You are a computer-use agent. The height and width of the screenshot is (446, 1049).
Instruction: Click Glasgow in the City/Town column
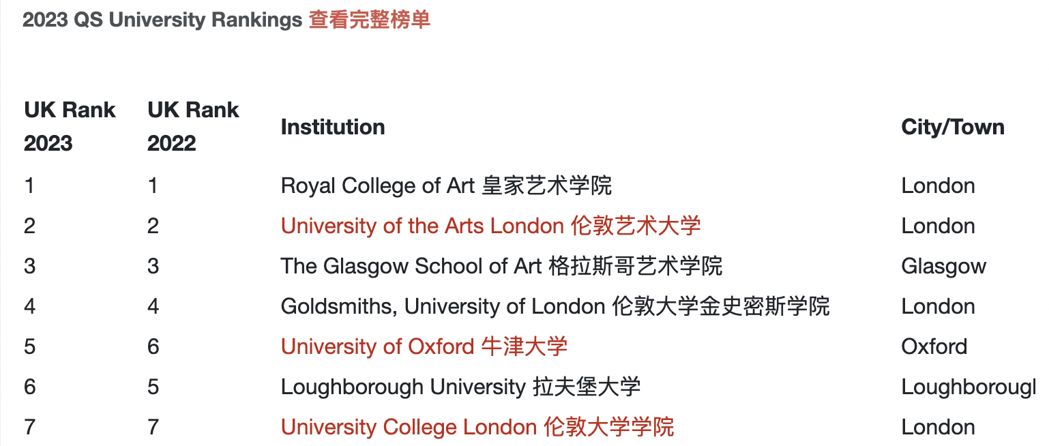point(943,266)
